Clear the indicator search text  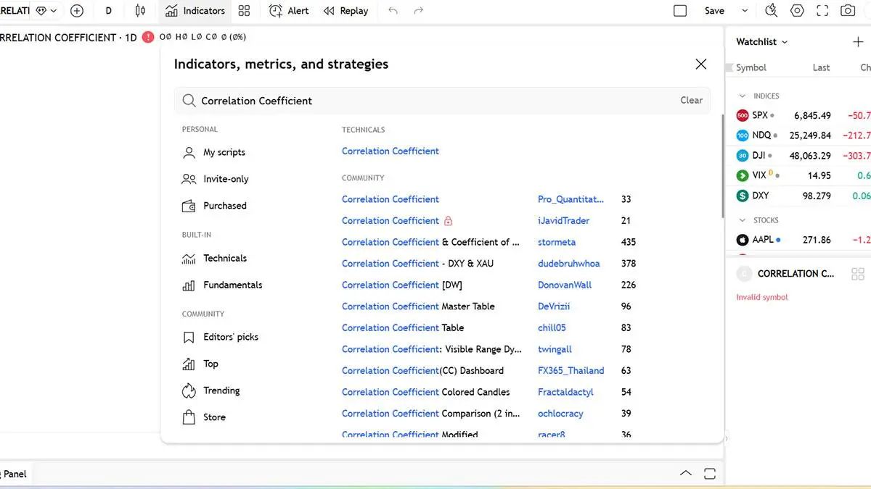tap(691, 101)
